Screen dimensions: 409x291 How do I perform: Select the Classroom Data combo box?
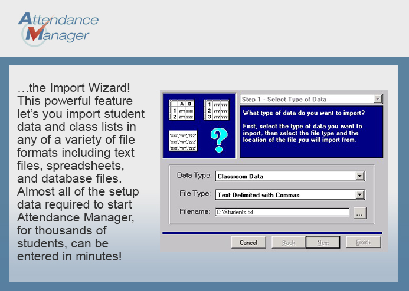coord(290,176)
